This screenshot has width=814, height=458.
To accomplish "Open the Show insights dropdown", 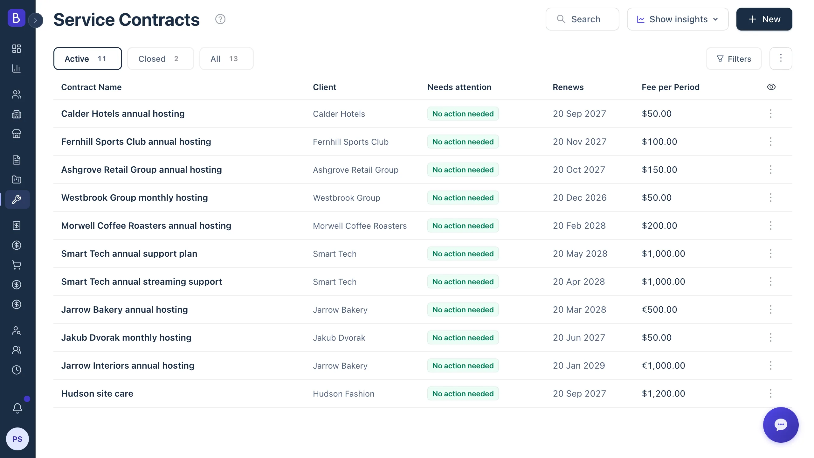I will pyautogui.click(x=678, y=19).
